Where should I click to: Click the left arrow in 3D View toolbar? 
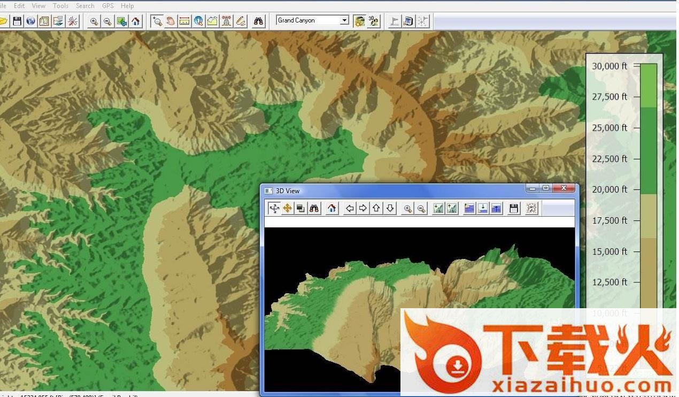click(x=350, y=208)
